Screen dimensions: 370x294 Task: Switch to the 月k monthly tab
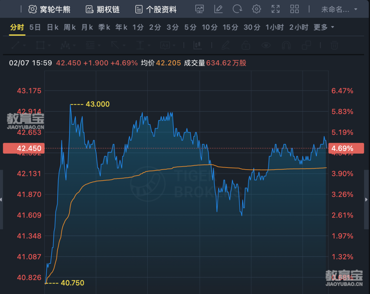pyautogui.click(x=87, y=27)
